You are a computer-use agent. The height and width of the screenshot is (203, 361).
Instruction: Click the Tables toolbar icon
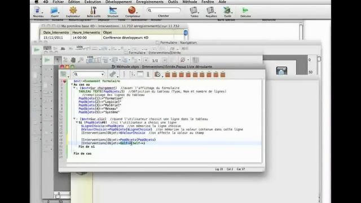(193, 10)
